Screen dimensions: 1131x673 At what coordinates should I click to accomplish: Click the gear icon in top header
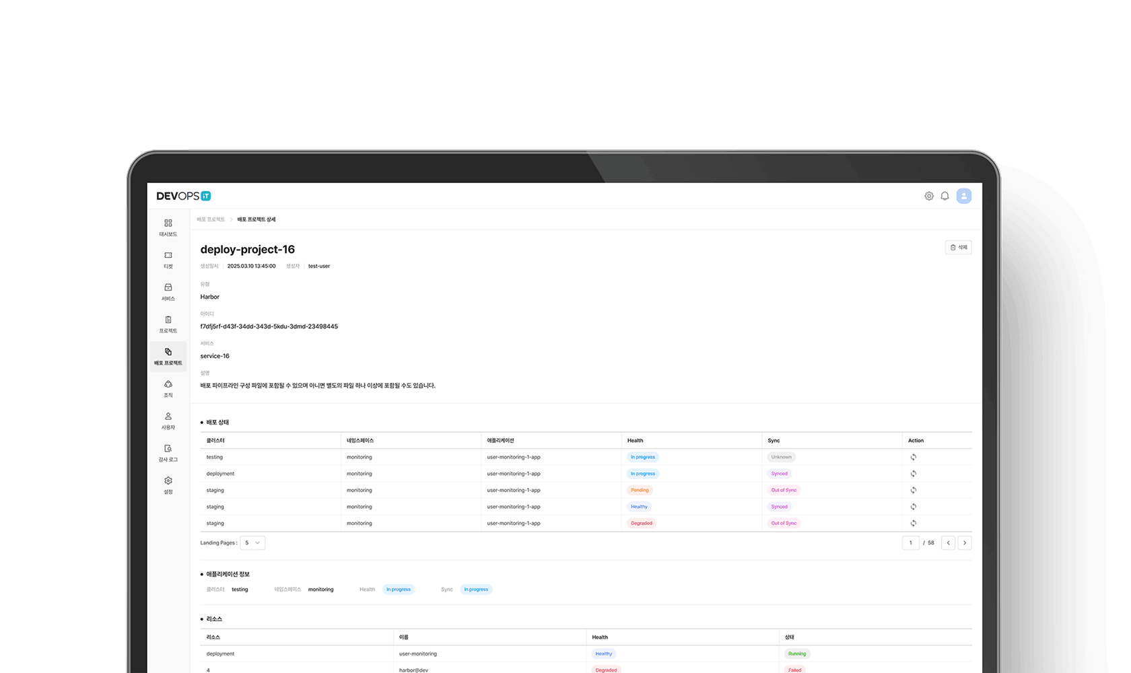[929, 196]
